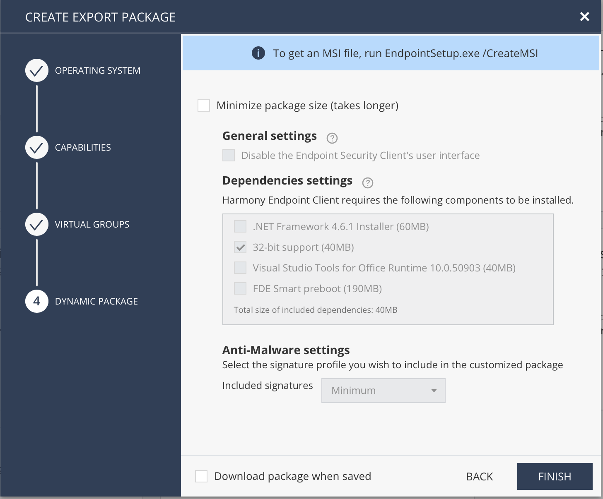
Task: Open the Included signatures dropdown
Action: (383, 391)
